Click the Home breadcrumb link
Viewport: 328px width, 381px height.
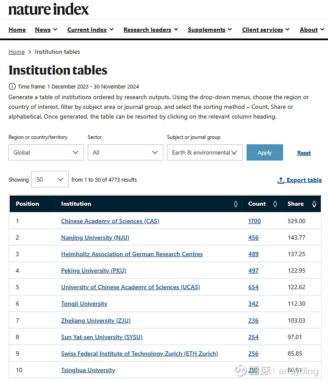[x=17, y=52]
